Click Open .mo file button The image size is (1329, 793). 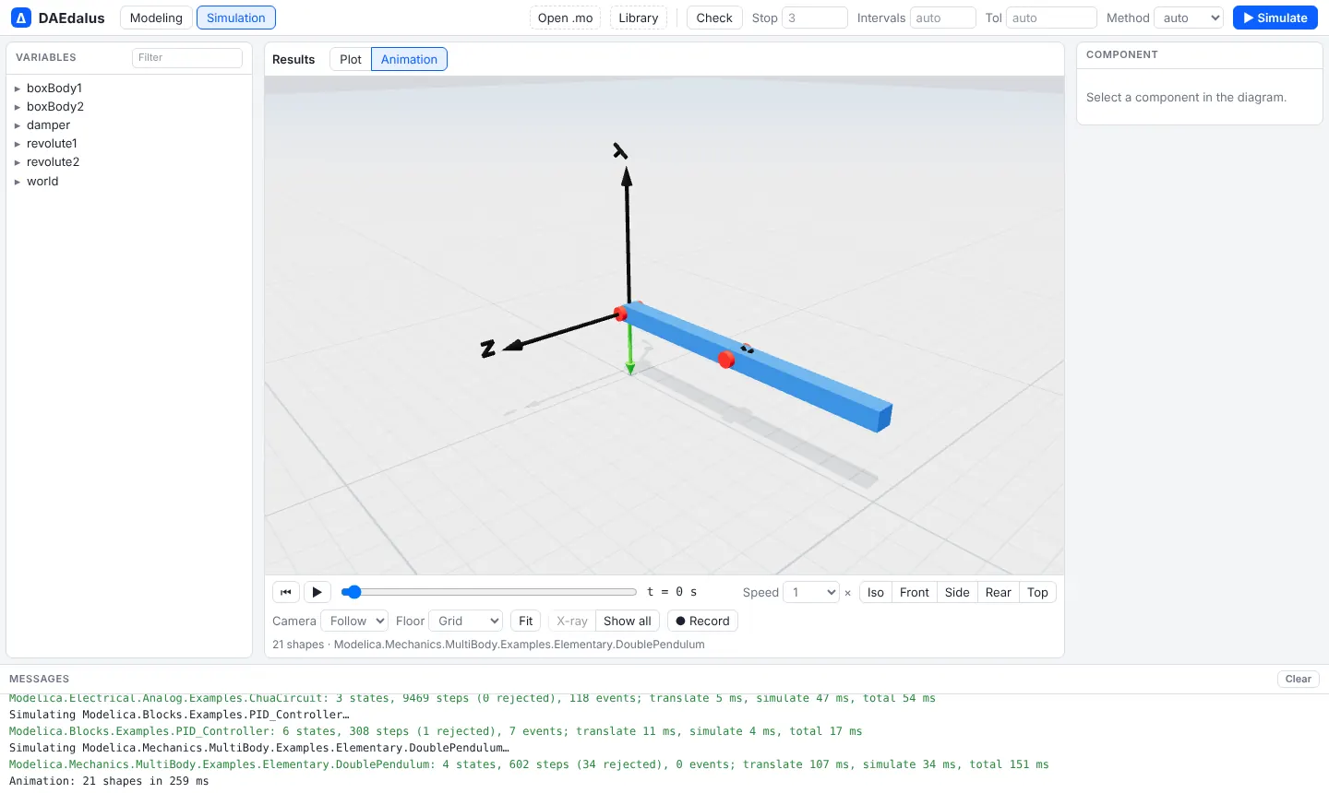click(x=566, y=18)
